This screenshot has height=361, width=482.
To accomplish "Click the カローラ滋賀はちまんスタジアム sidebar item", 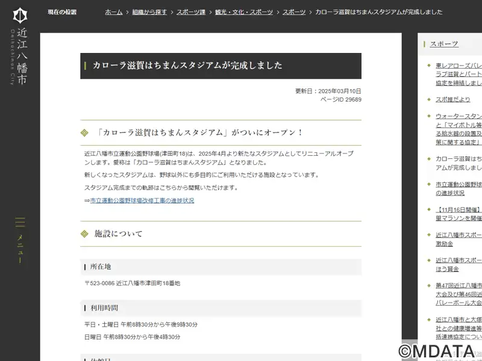I will [459, 163].
